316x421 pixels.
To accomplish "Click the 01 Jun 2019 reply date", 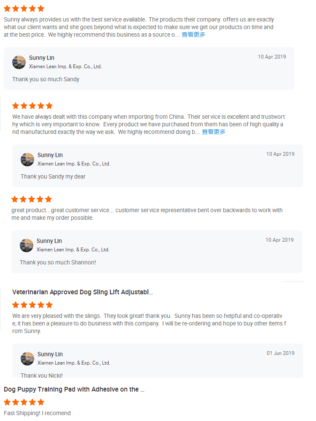I will [281, 353].
